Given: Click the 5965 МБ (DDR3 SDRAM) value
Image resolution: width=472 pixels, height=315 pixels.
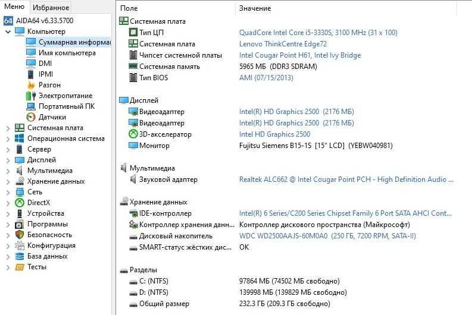Looking at the screenshot, I should [278, 67].
